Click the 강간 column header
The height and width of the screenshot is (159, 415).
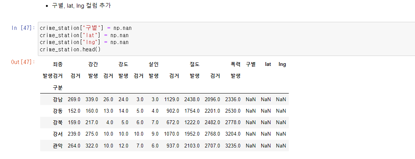coord(93,64)
